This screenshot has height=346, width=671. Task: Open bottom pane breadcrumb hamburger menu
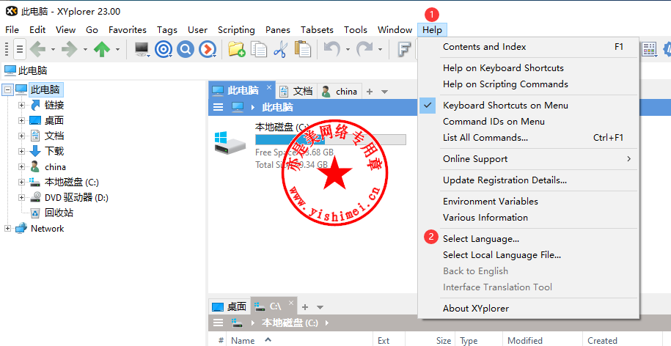coord(219,323)
